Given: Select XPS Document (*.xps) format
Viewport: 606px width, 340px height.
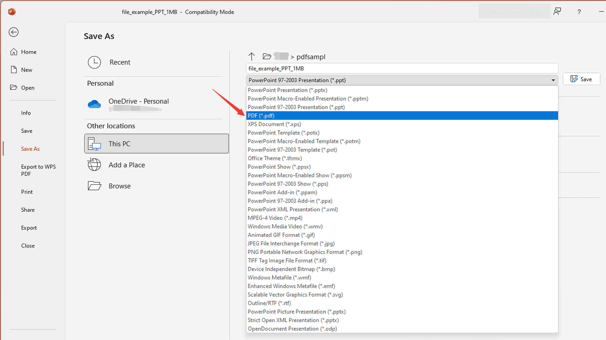Looking at the screenshot, I should [x=402, y=124].
